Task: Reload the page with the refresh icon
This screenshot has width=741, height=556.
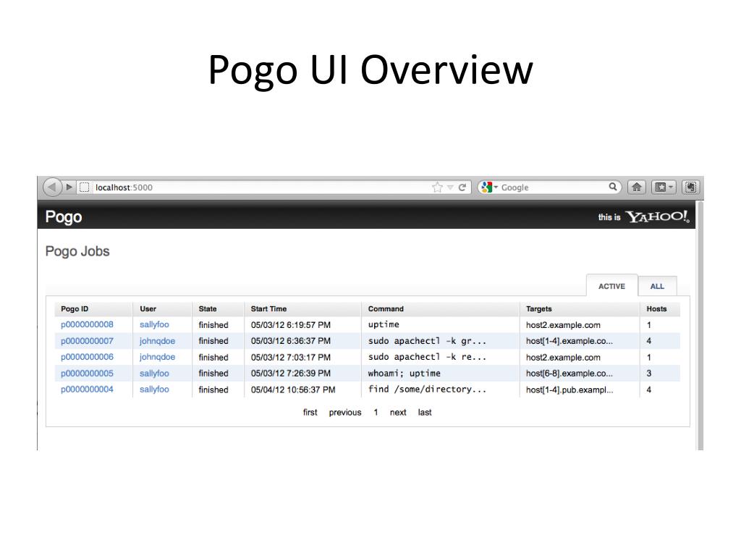Action: (x=462, y=188)
